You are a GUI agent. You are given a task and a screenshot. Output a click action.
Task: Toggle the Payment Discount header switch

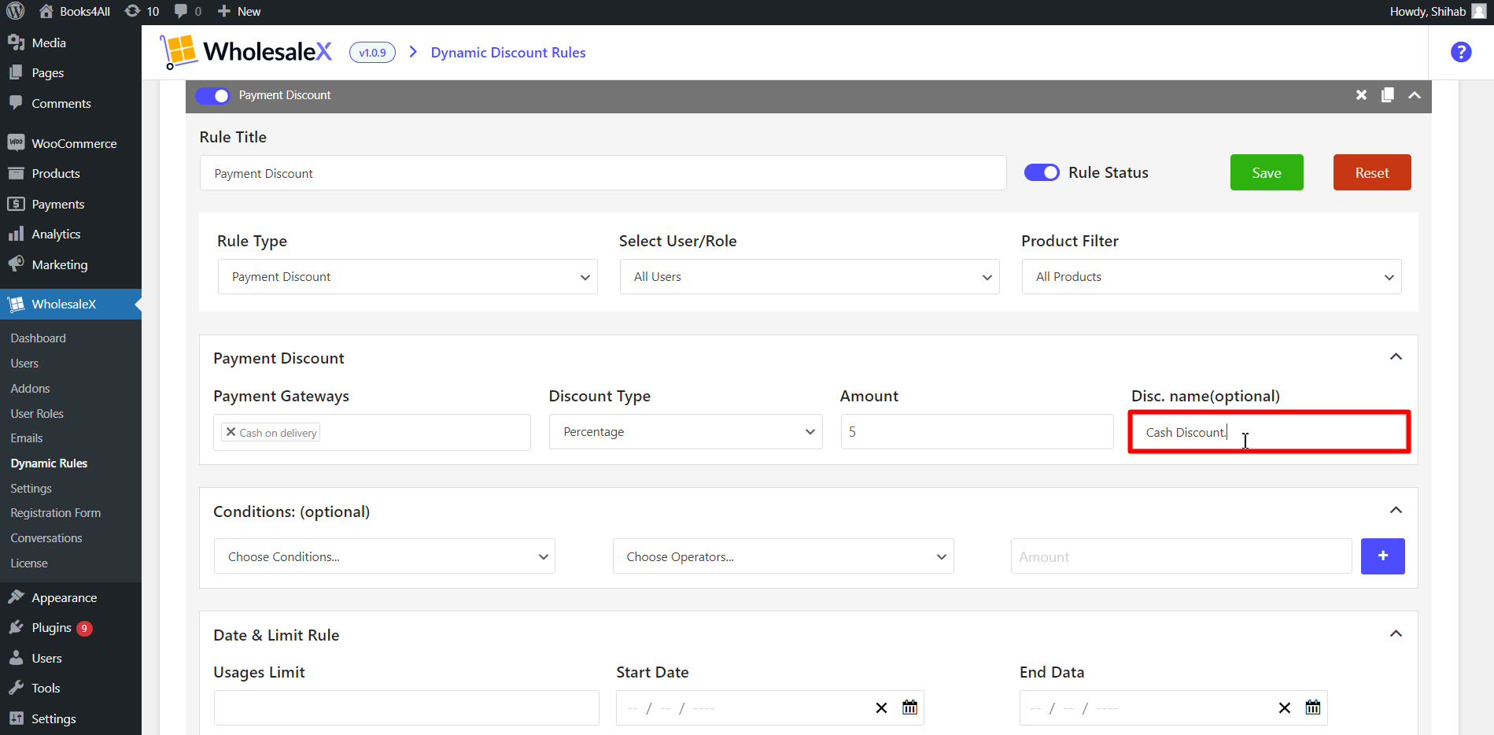point(212,95)
